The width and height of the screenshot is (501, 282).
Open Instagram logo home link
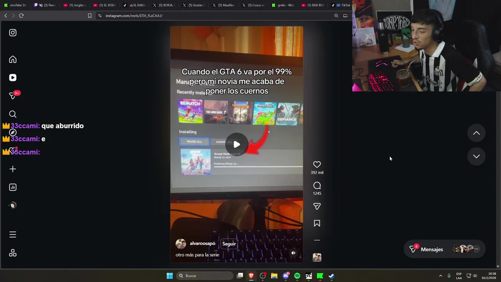click(x=13, y=33)
